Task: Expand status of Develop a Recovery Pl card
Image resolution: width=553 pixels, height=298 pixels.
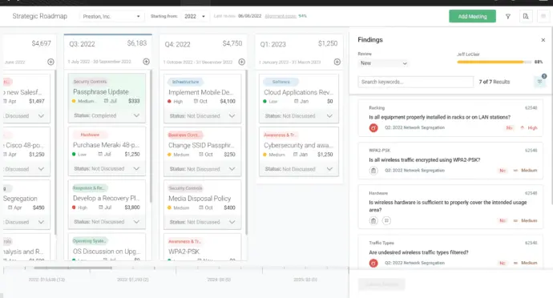Action: (x=136, y=221)
